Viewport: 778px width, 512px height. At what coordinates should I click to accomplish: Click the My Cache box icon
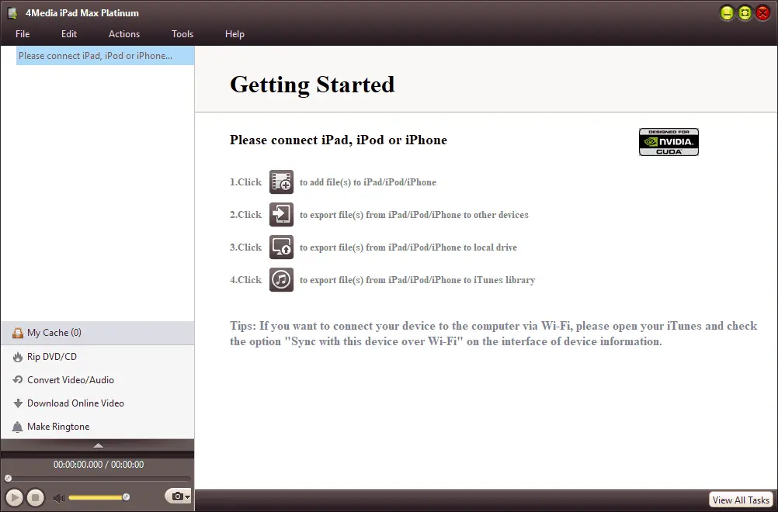(18, 333)
